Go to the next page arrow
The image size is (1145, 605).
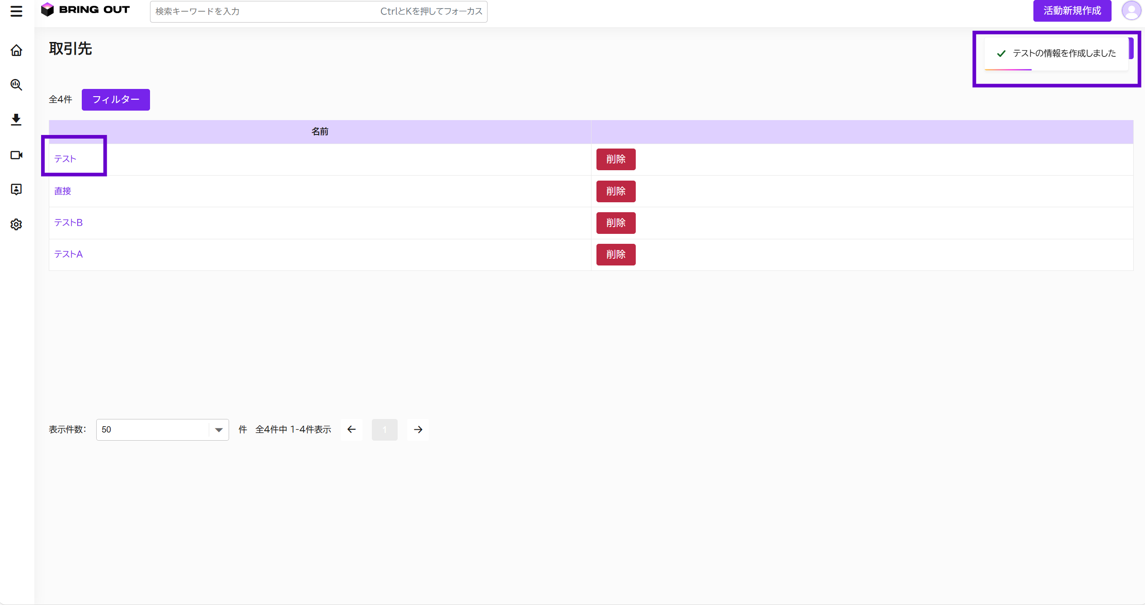[x=418, y=430]
